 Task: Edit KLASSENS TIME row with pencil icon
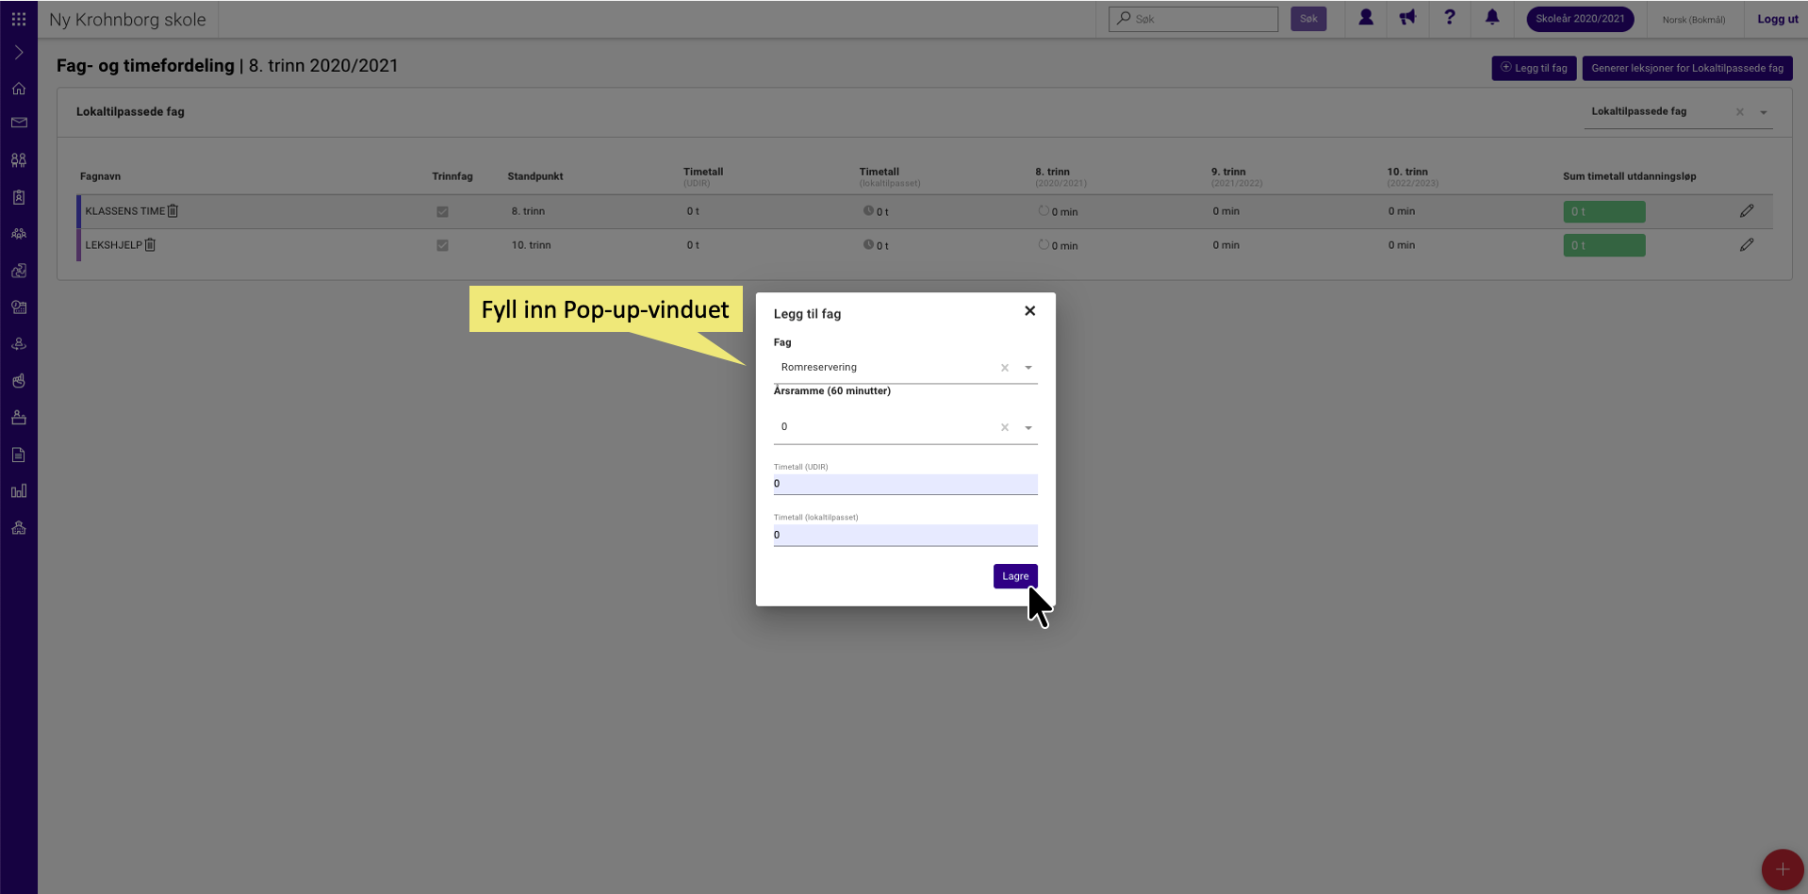(1747, 211)
